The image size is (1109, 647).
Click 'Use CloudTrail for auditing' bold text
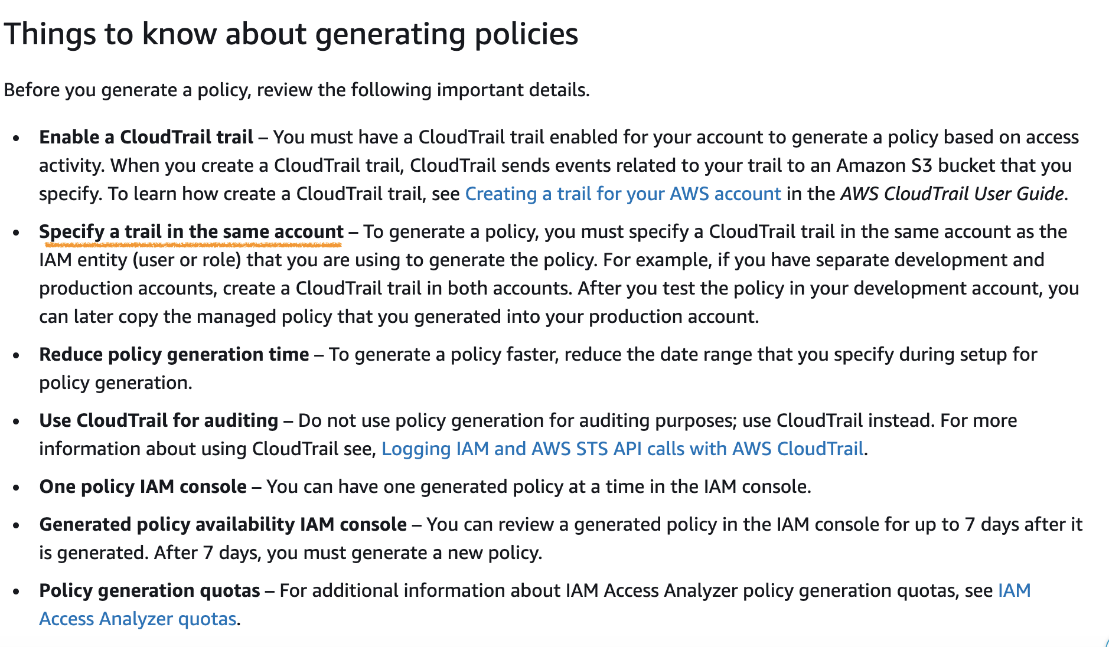[x=159, y=421]
